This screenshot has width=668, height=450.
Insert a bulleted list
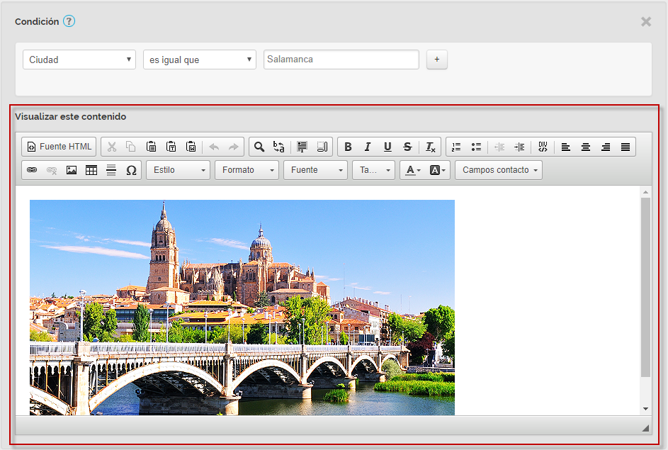(476, 147)
